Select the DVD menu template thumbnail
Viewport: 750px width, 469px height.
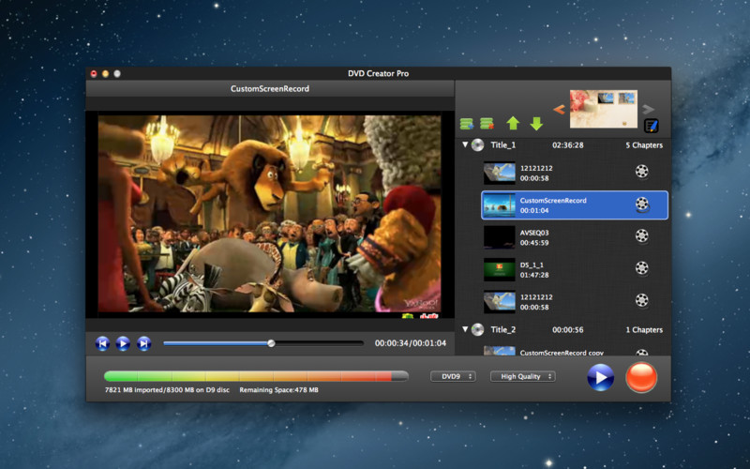click(604, 109)
